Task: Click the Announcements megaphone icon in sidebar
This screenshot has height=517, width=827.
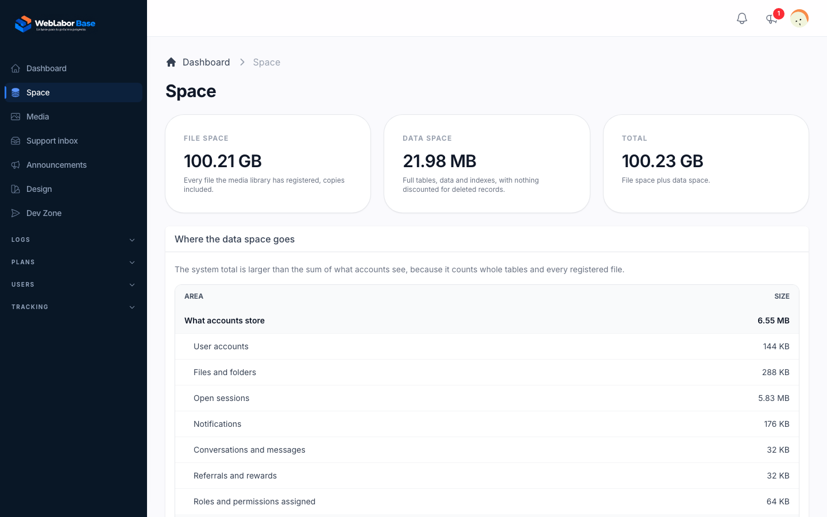Action: [x=16, y=165]
